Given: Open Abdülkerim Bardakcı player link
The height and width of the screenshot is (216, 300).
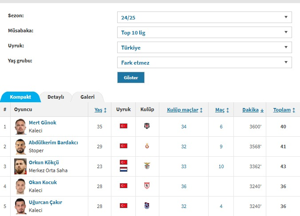Looking at the screenshot, I should pos(53,143).
